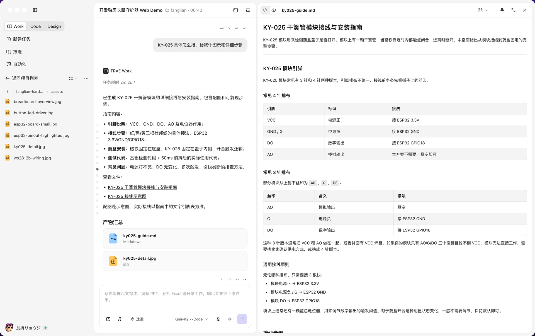The height and width of the screenshot is (336, 535).
Task: Select the Design tab
Action: 54,26
